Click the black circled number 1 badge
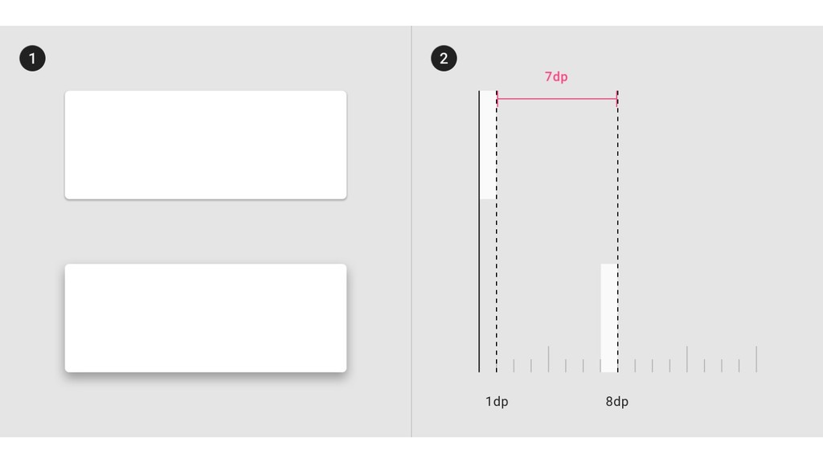Image resolution: width=823 pixels, height=463 pixels. pos(32,58)
